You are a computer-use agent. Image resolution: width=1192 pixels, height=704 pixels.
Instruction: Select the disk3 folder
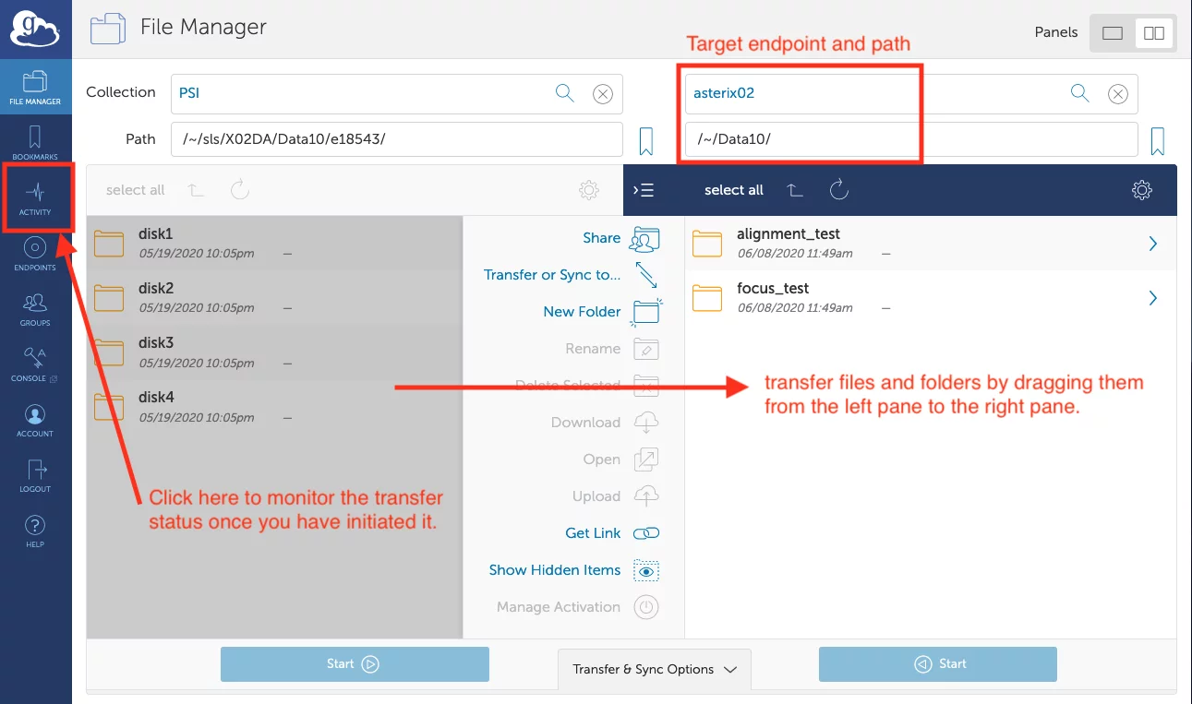point(274,352)
